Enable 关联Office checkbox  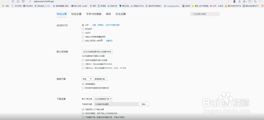click(x=83, y=68)
